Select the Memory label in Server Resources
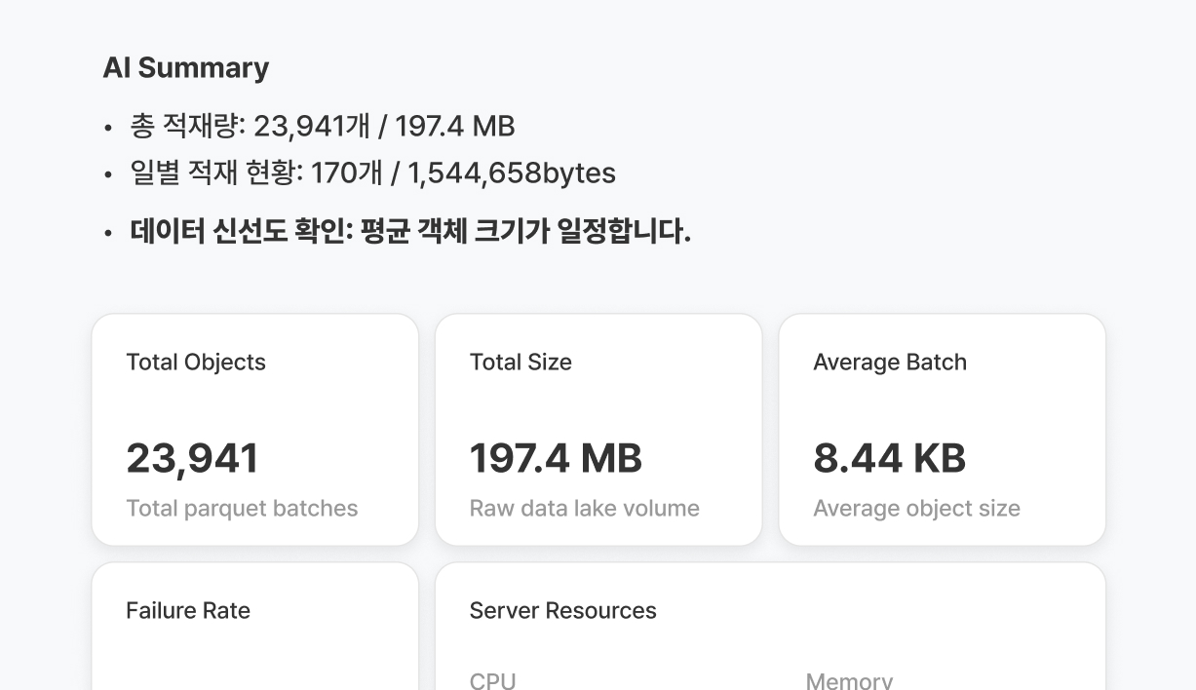Screen dimensions: 1196x690 click(848, 680)
